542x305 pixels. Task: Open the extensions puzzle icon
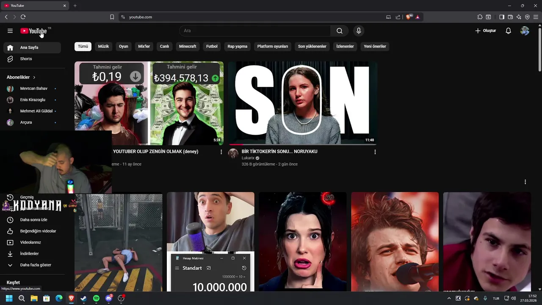[480, 17]
